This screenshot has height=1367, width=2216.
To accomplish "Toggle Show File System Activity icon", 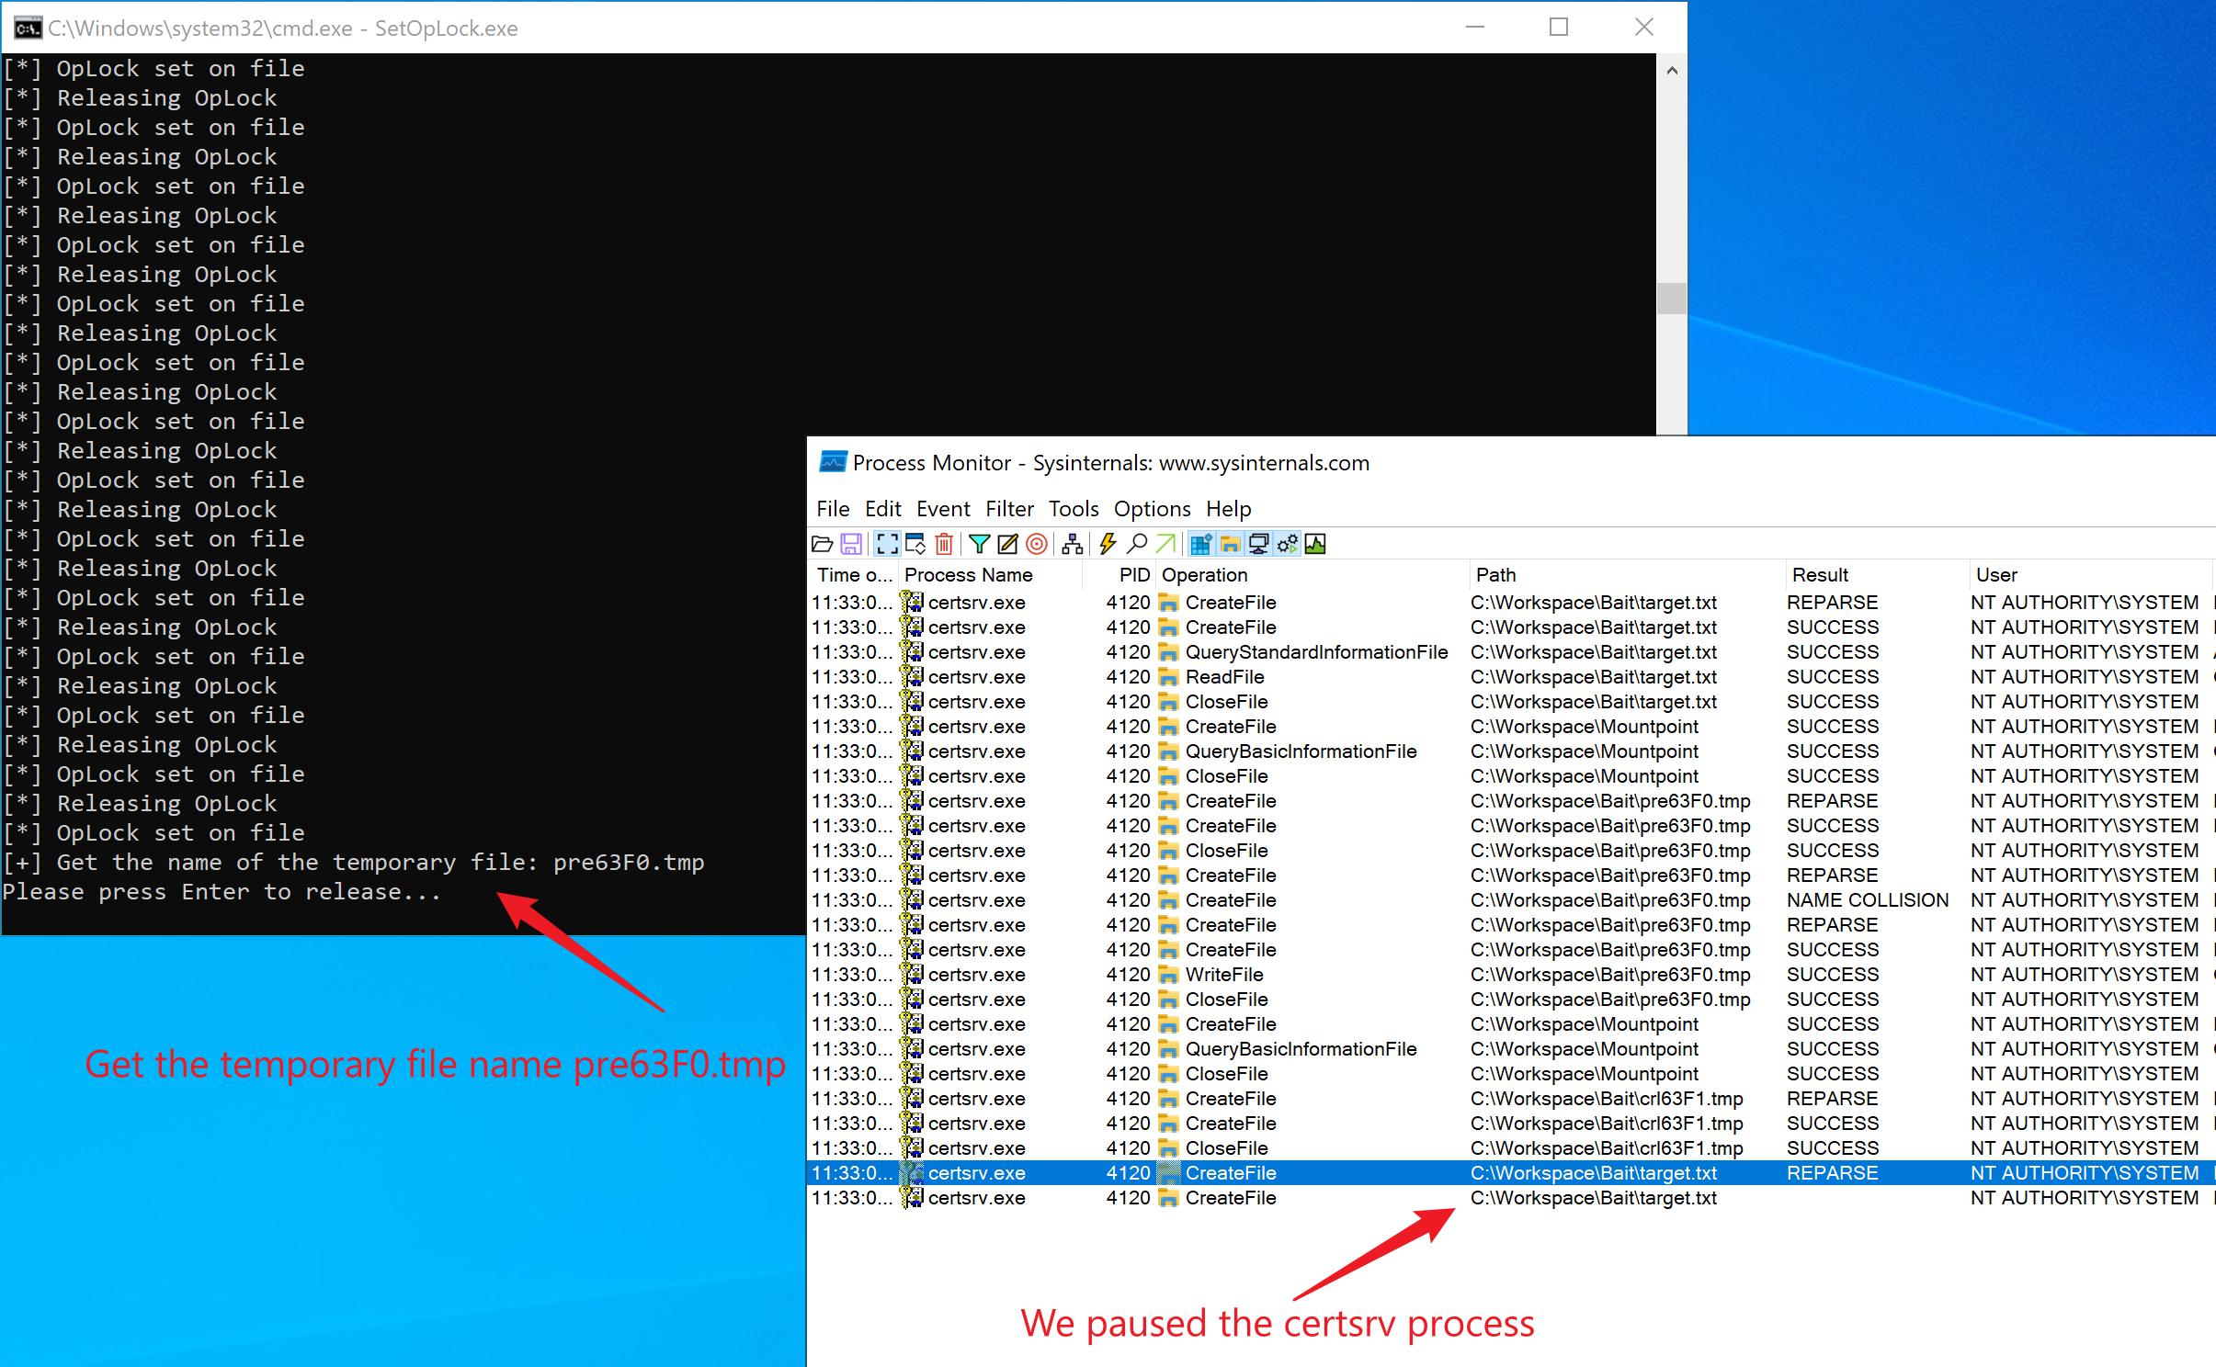I will [1230, 545].
